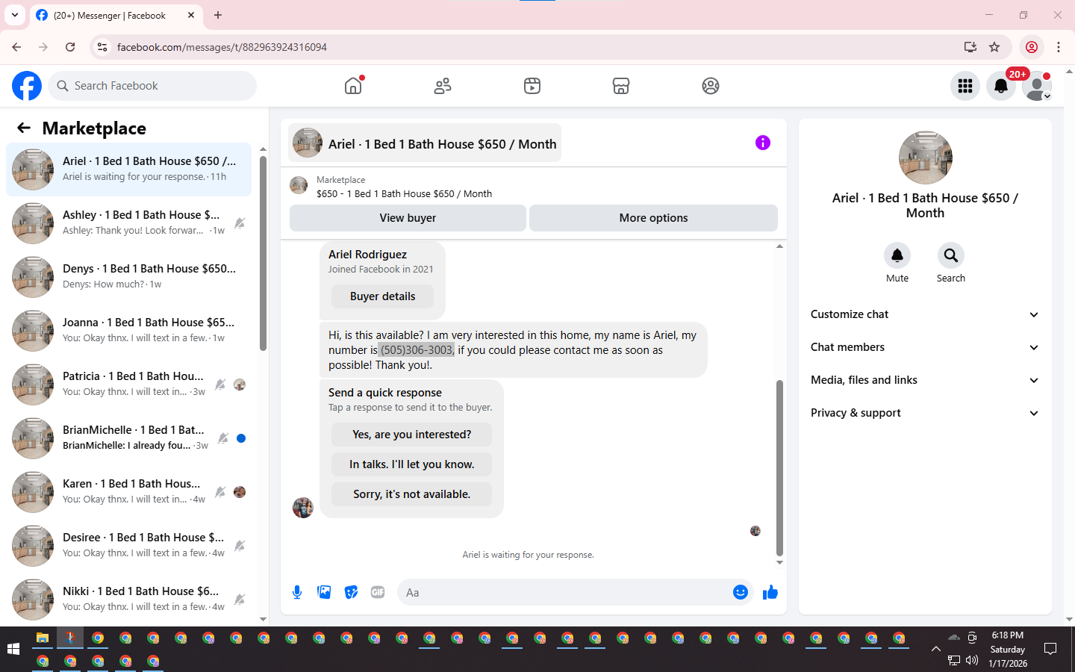Open File Explorer from the taskbar
Image resolution: width=1075 pixels, height=672 pixels.
point(43,638)
